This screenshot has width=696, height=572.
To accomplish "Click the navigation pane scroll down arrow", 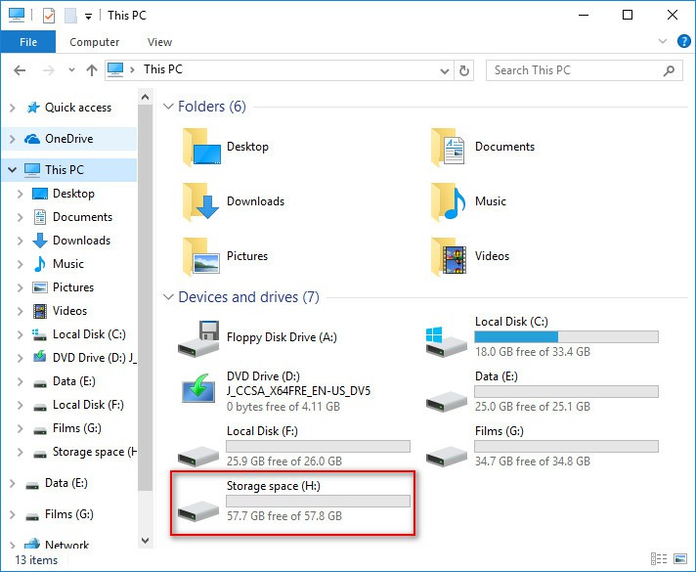I will tap(145, 541).
